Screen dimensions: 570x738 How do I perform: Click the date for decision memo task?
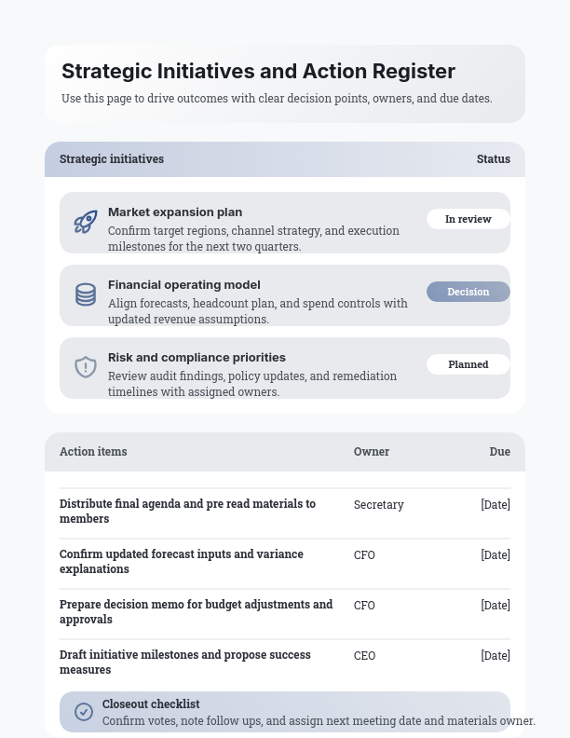point(495,606)
